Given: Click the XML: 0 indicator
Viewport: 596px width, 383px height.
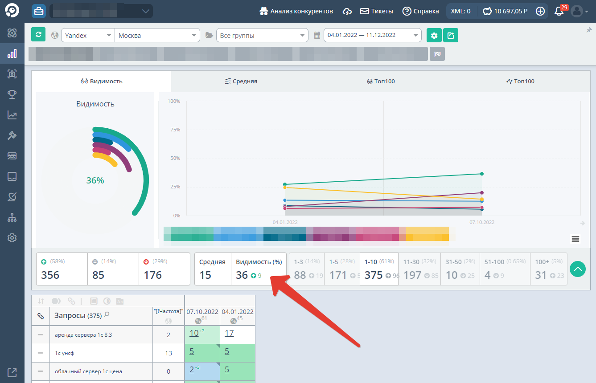Looking at the screenshot, I should 460,11.
